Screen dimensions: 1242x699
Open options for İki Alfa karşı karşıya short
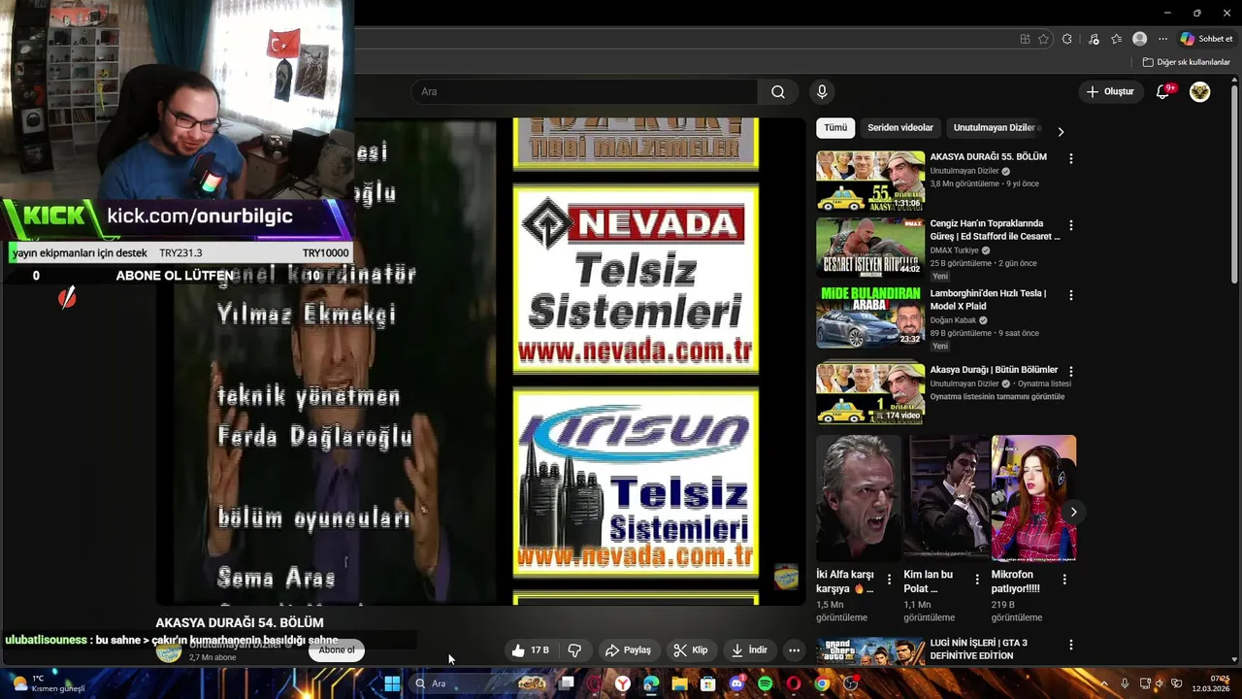point(889,580)
